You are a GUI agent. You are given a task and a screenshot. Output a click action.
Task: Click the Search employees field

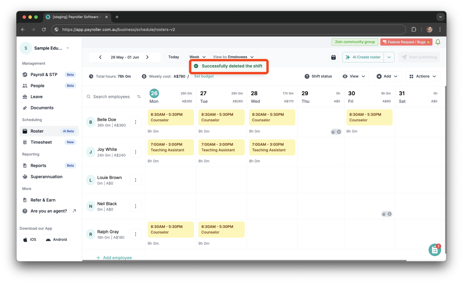(111, 97)
